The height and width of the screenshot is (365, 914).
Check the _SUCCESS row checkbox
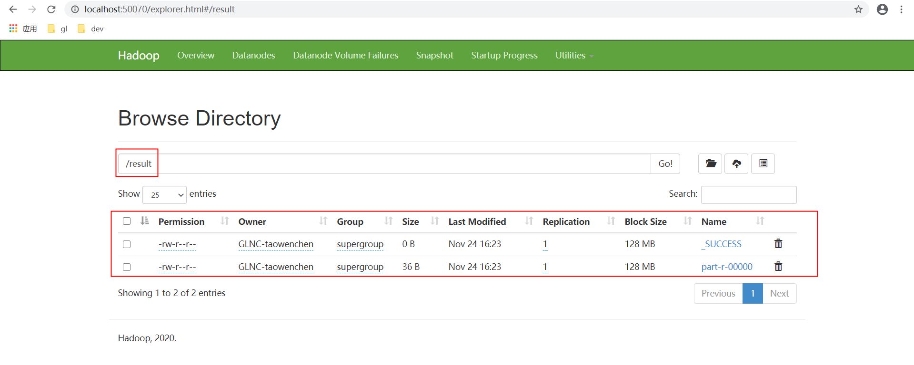tap(127, 244)
